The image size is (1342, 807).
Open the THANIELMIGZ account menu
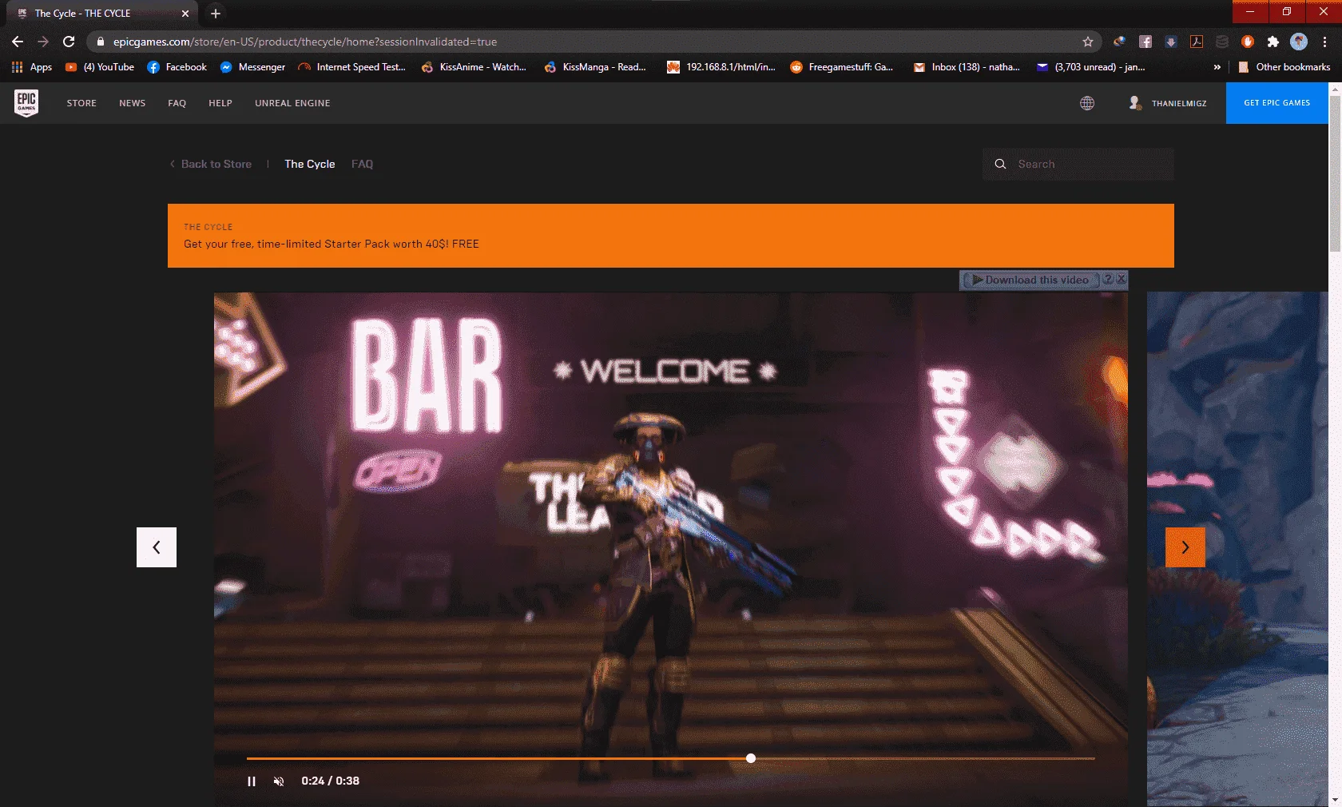point(1168,103)
